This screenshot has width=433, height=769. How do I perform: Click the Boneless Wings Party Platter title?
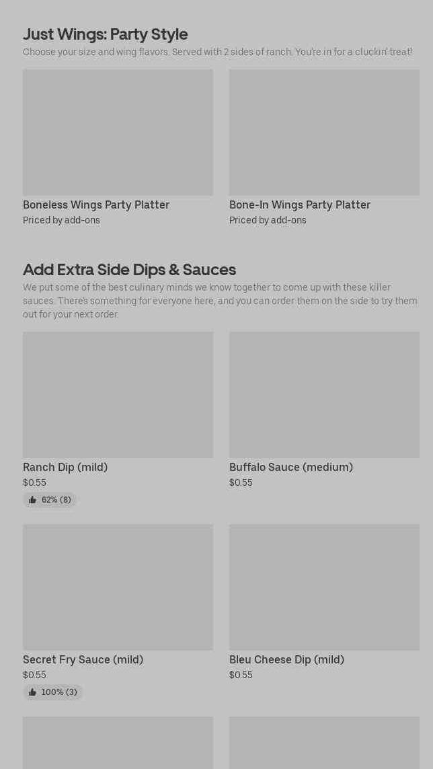point(96,205)
